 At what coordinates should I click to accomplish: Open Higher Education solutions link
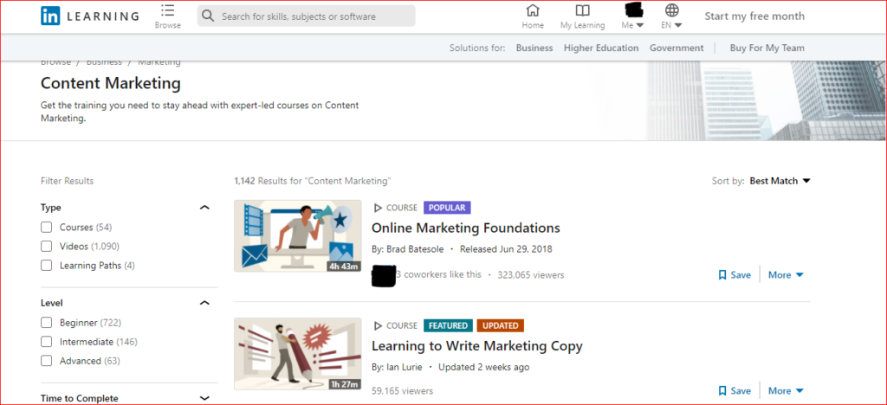601,48
